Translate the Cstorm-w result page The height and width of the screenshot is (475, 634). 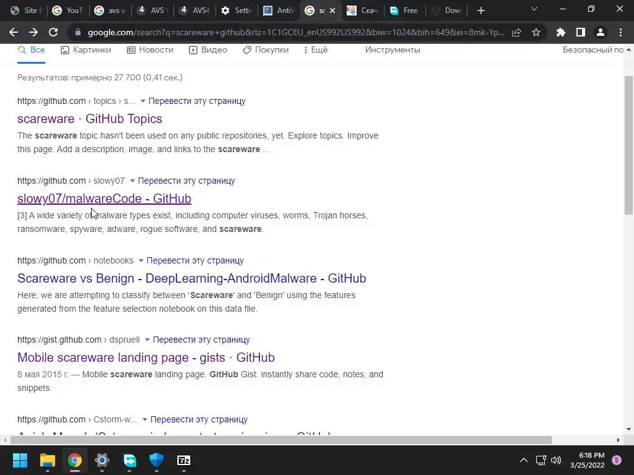pyautogui.click(x=199, y=420)
